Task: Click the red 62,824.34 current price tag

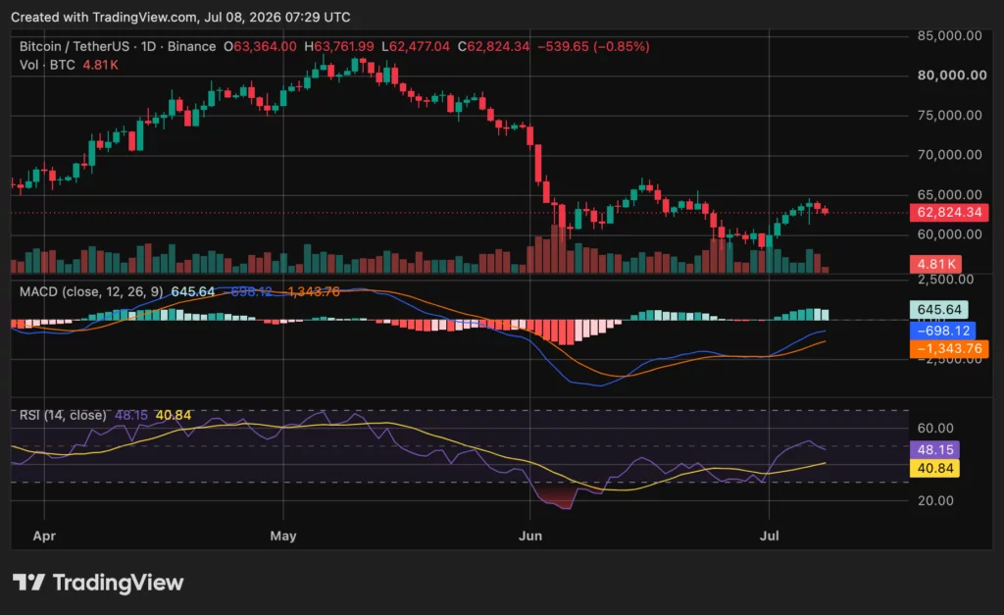Action: [x=949, y=212]
